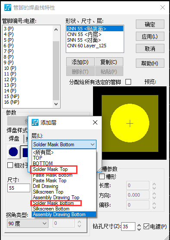The height and width of the screenshot is (240, 170).
Task: Select the square pad shape icon
Action: coord(25,152)
